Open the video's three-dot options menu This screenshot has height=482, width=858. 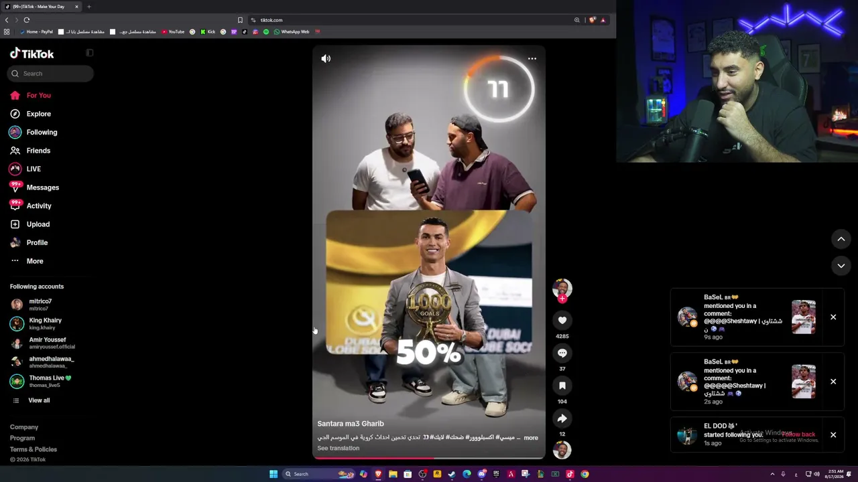click(532, 59)
